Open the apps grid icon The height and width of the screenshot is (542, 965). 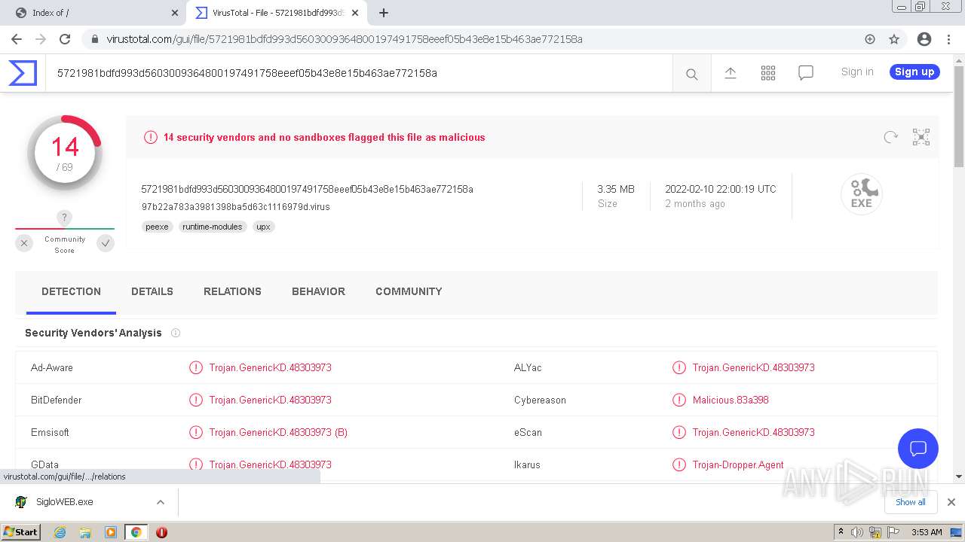coord(767,73)
